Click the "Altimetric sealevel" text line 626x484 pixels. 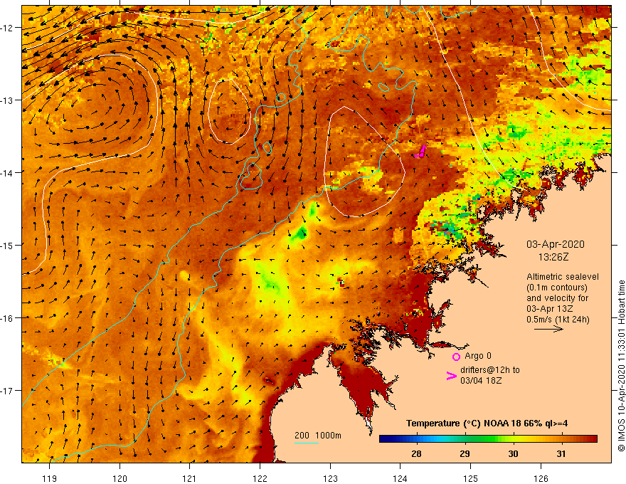563,276
